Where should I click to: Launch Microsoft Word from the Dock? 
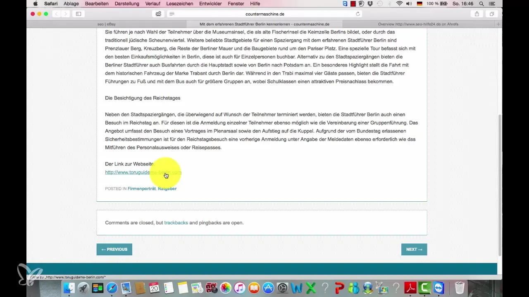tap(297, 288)
